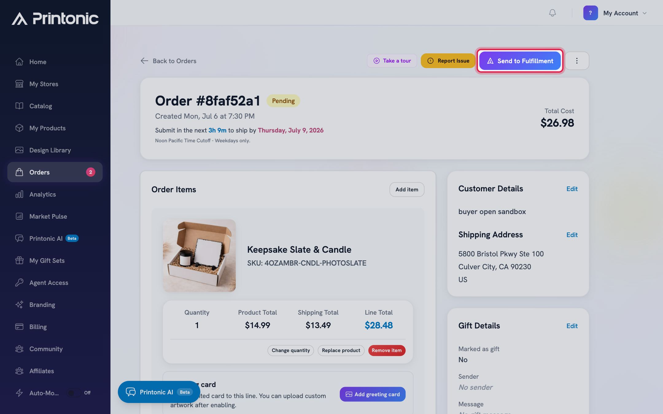
Task: Click the Orders badge showing 2
Action: pyautogui.click(x=91, y=172)
